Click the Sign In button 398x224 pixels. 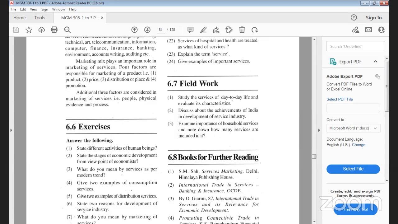coord(374,18)
